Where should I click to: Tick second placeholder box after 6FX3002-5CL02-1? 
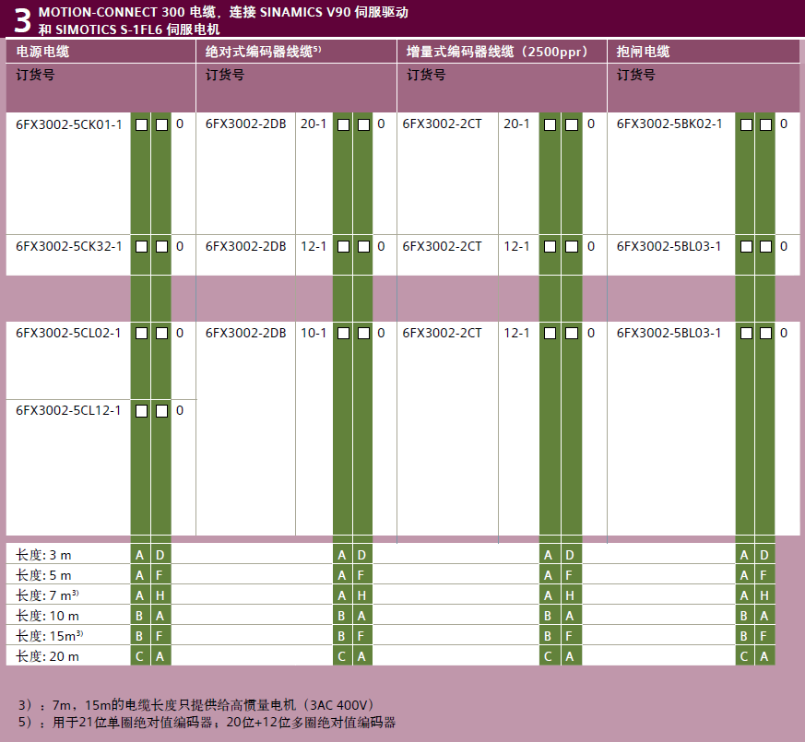tap(161, 334)
